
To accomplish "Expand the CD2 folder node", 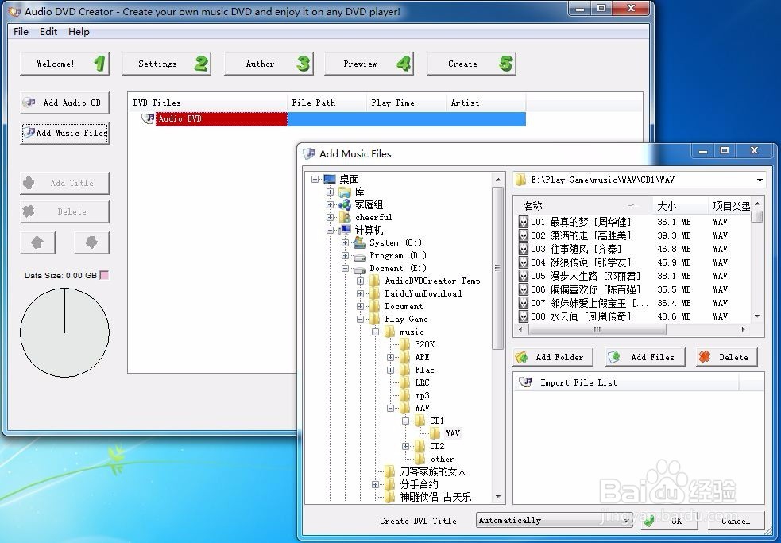I will point(405,446).
